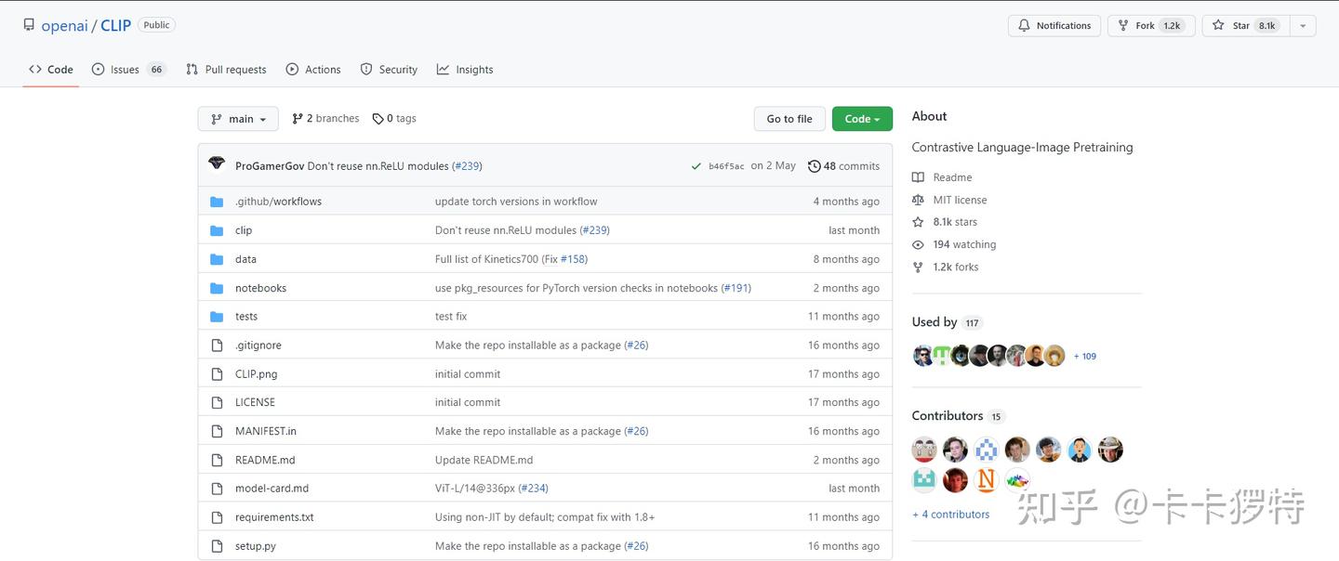View the 194 watching link
The image size is (1339, 561).
click(964, 244)
